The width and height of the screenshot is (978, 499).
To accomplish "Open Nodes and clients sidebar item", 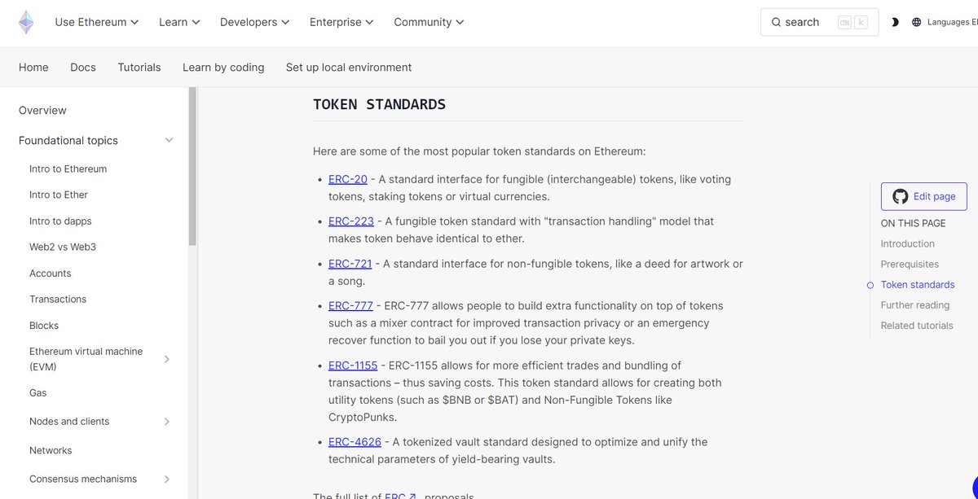I will tap(69, 422).
